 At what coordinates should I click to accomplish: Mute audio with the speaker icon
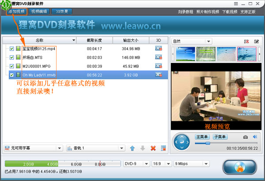255,137
